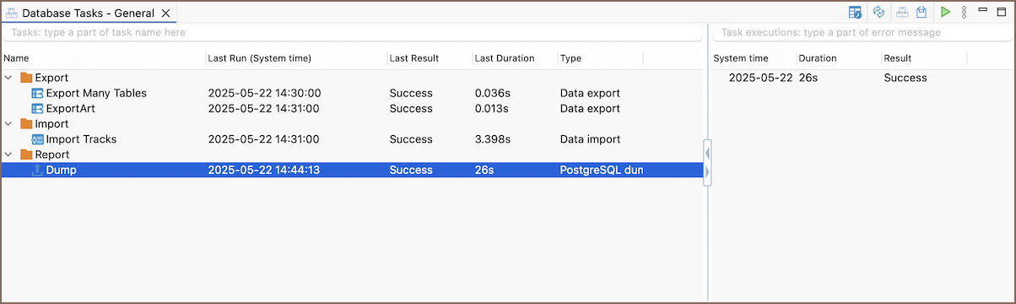The image size is (1016, 304).
Task: Open the configure columns icon in toolbar
Action: coord(856,12)
